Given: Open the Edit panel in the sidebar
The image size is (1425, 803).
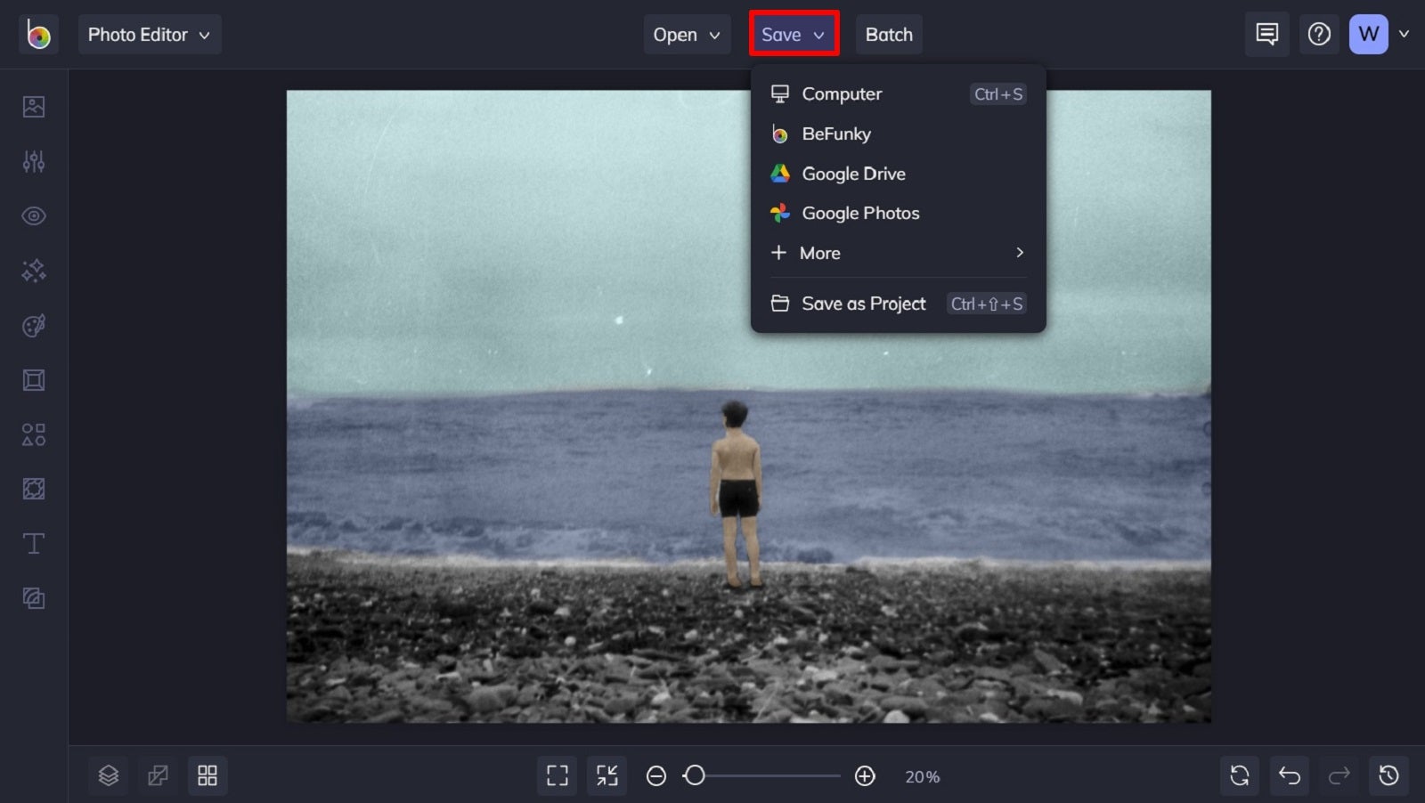Looking at the screenshot, I should tap(34, 105).
